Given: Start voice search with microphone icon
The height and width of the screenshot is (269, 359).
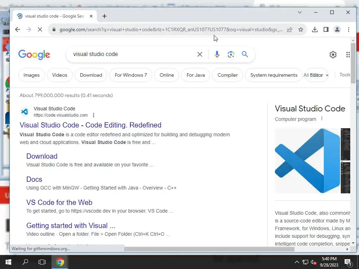Looking at the screenshot, I should [217, 54].
